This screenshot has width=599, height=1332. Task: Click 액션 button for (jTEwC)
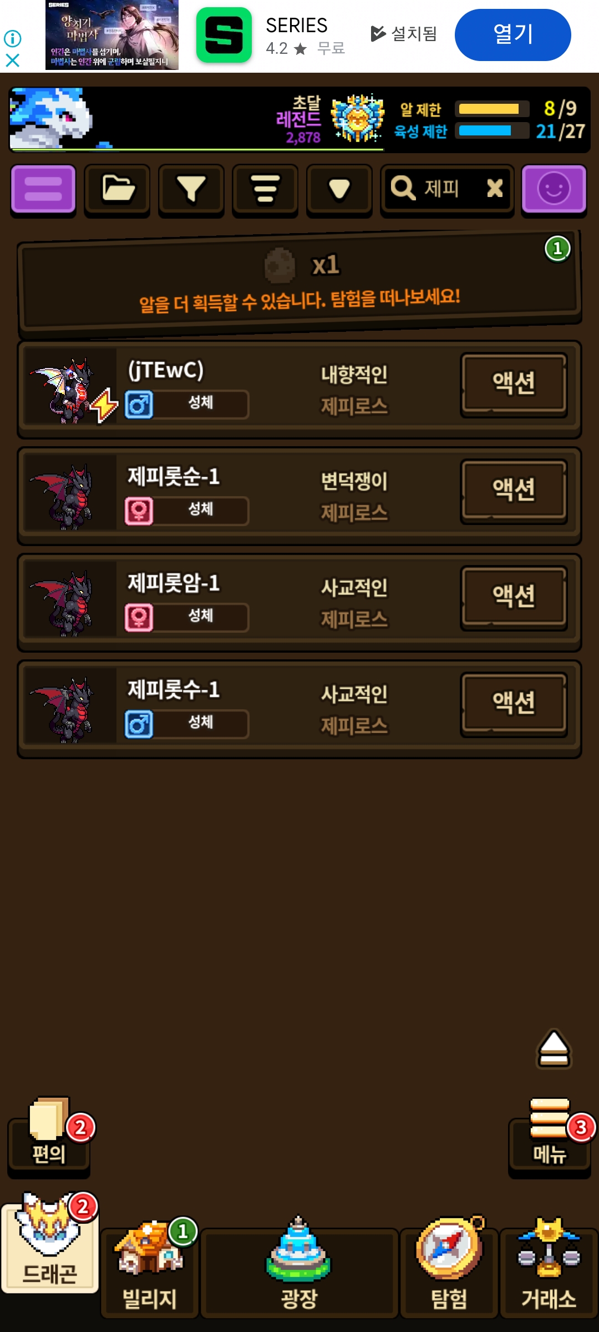pyautogui.click(x=514, y=384)
